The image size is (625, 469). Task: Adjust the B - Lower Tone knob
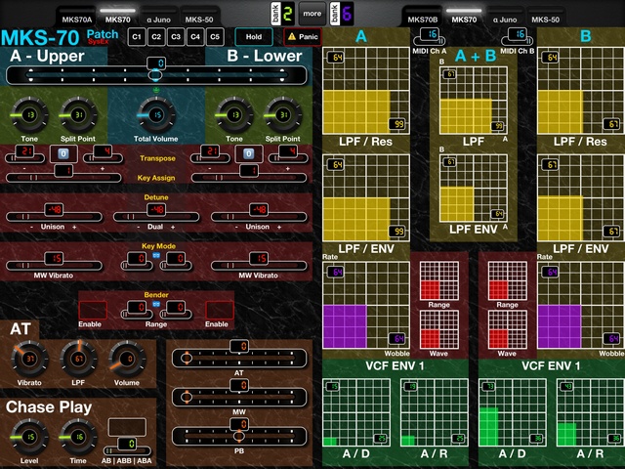click(x=234, y=115)
